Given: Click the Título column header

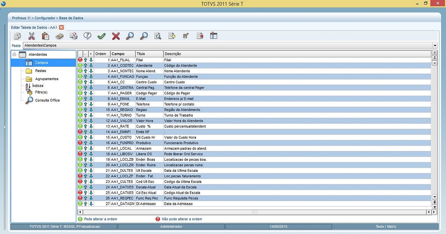Looking at the screenshot, I should 149,54.
